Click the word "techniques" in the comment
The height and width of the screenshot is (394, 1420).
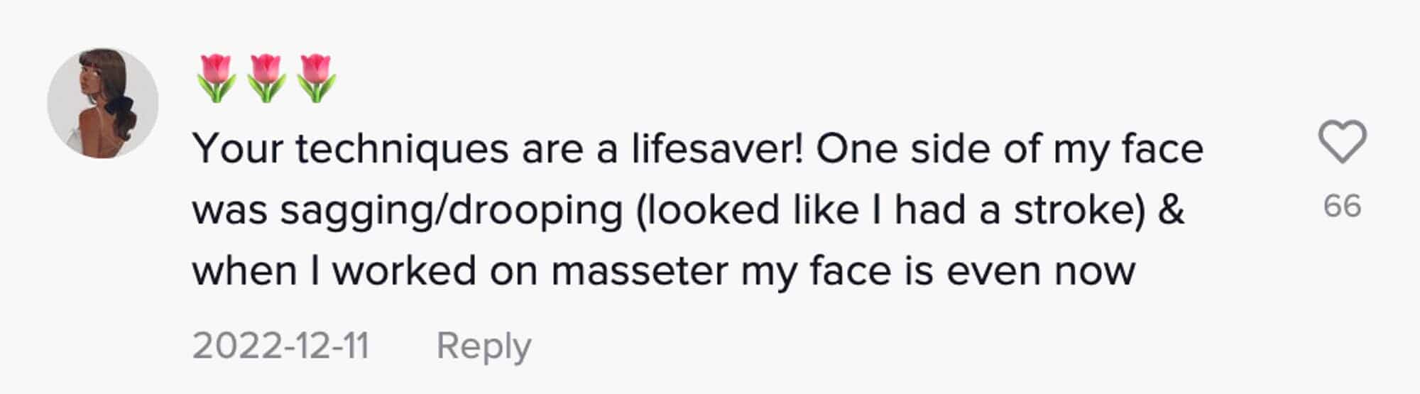pyautogui.click(x=402, y=151)
